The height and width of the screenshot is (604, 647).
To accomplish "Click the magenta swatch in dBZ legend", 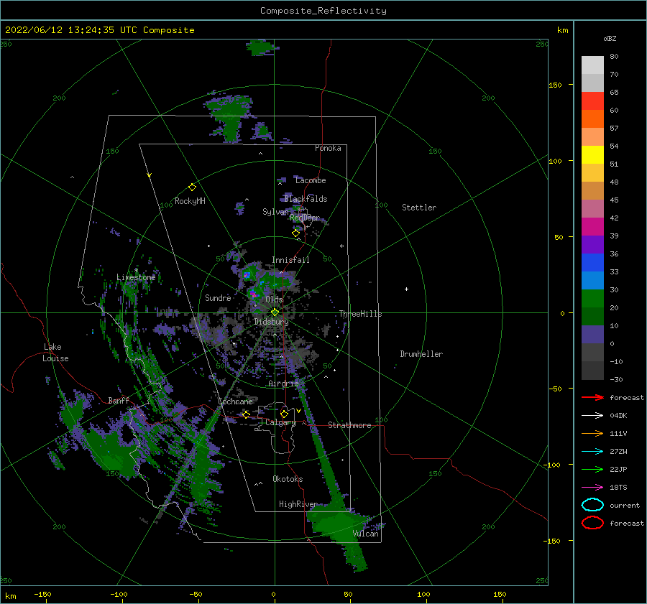I will (x=592, y=227).
